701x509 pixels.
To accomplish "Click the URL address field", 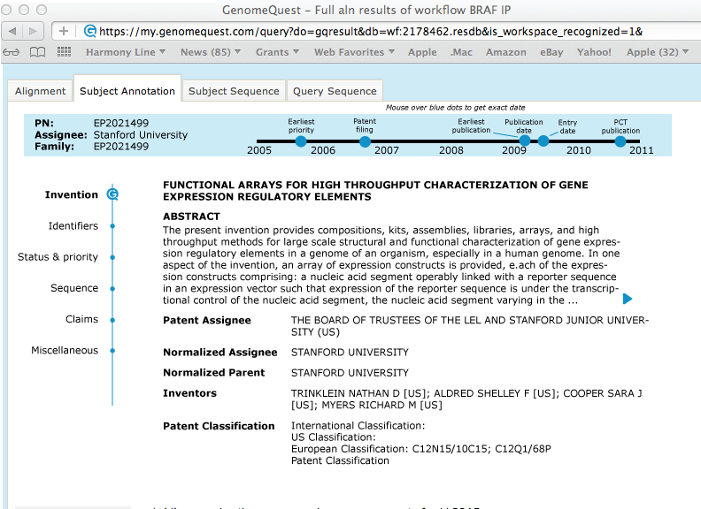I will tap(375, 31).
